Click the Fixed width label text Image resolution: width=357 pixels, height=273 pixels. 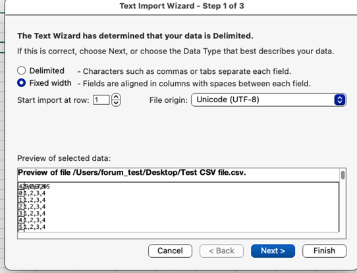coord(50,83)
